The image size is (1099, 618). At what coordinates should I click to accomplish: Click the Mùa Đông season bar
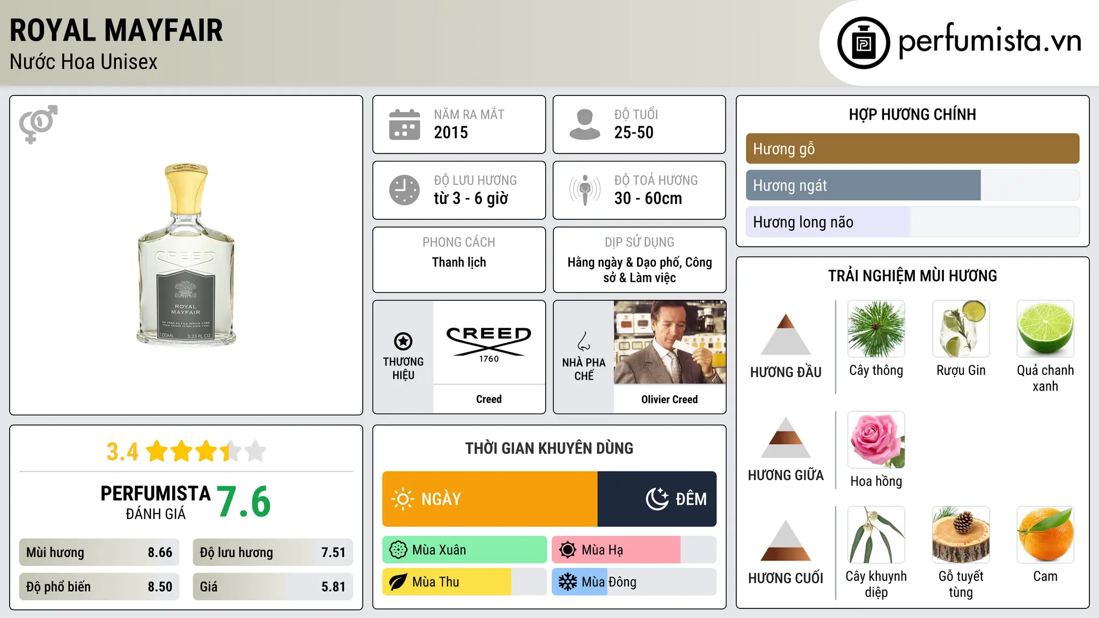(634, 582)
